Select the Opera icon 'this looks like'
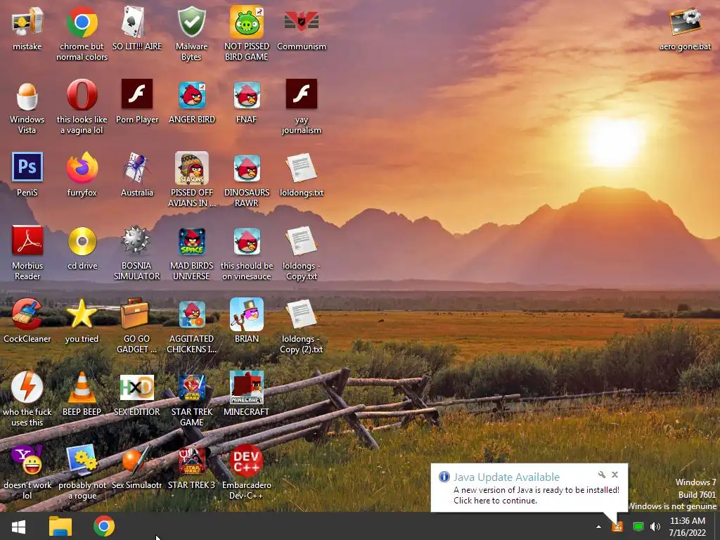The image size is (720, 540). tap(82, 96)
